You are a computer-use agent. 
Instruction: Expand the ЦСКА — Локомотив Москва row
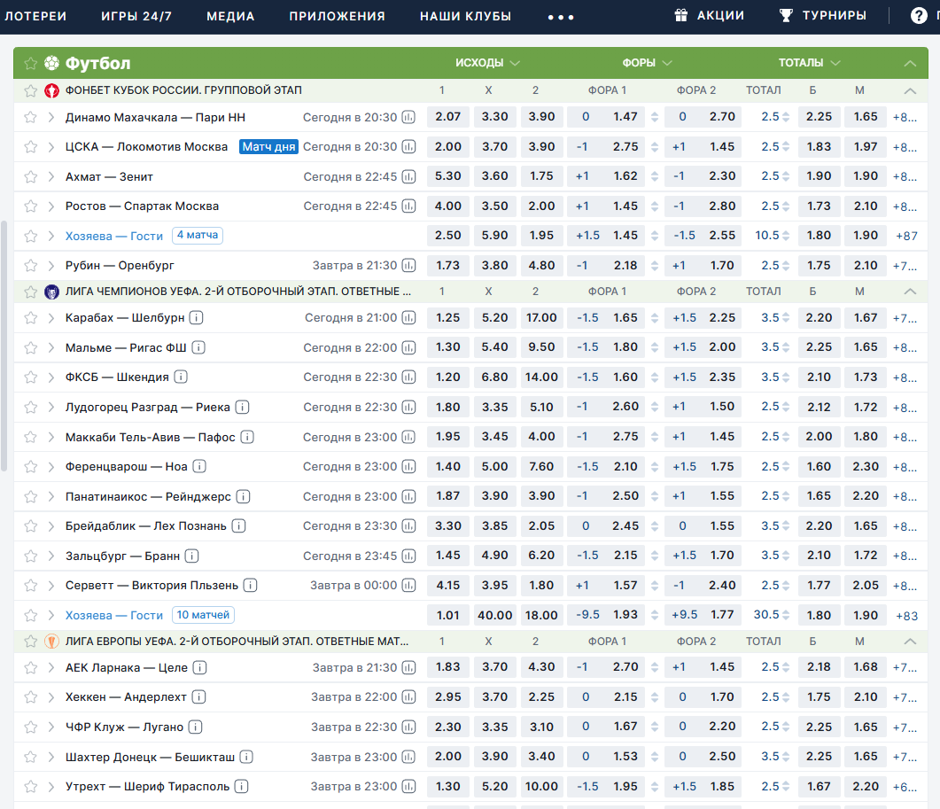coord(51,147)
